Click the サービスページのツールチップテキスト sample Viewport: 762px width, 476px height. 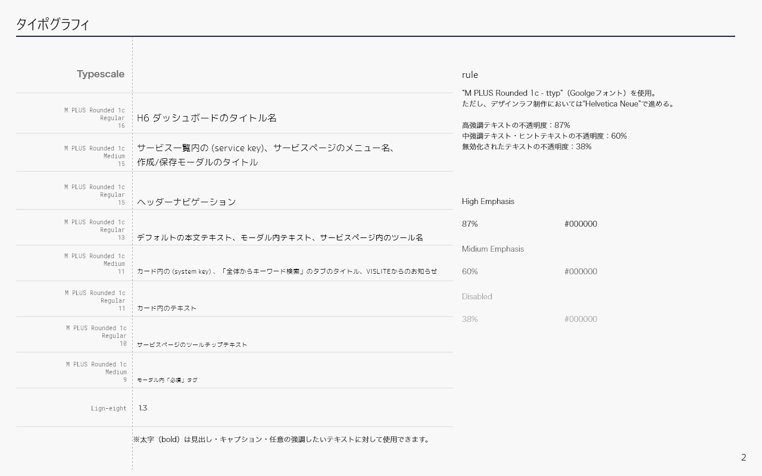pyautogui.click(x=192, y=345)
